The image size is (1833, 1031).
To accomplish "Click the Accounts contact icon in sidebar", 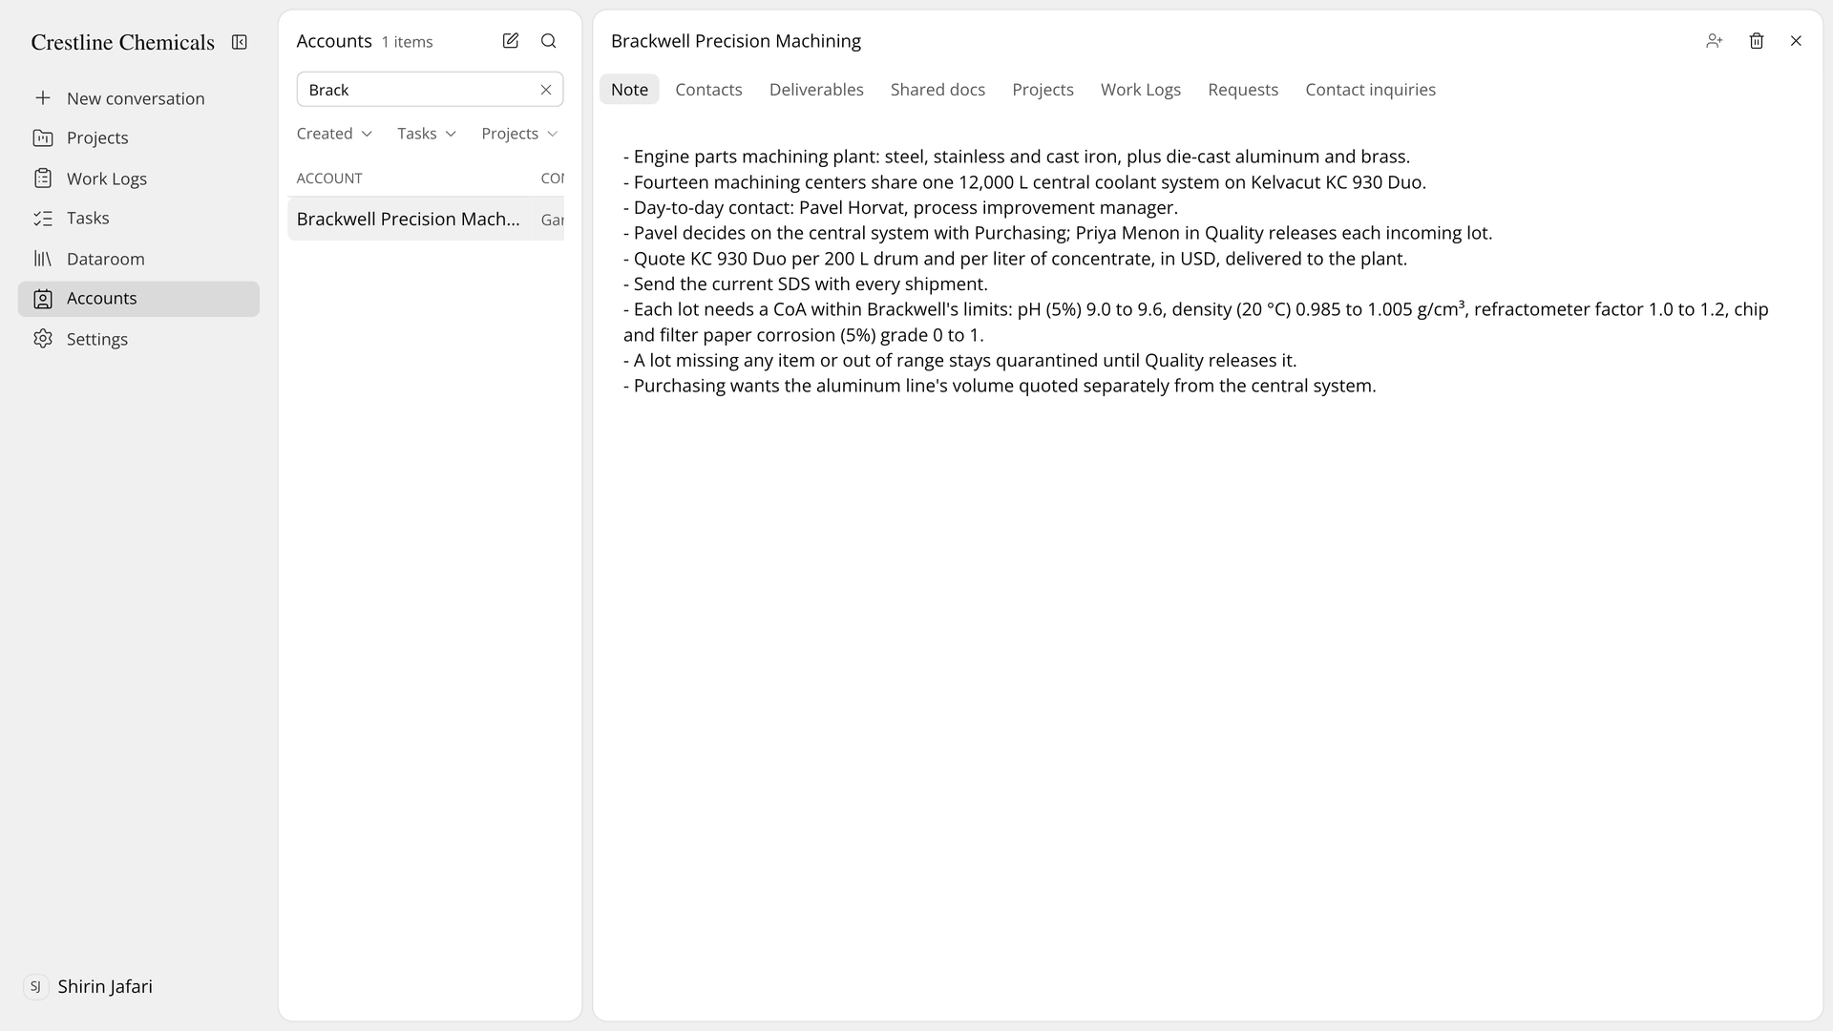I will click(43, 299).
